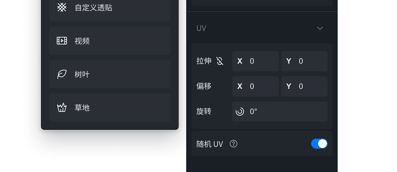
Task: Pick the 草地 entry
Action: coord(110,108)
